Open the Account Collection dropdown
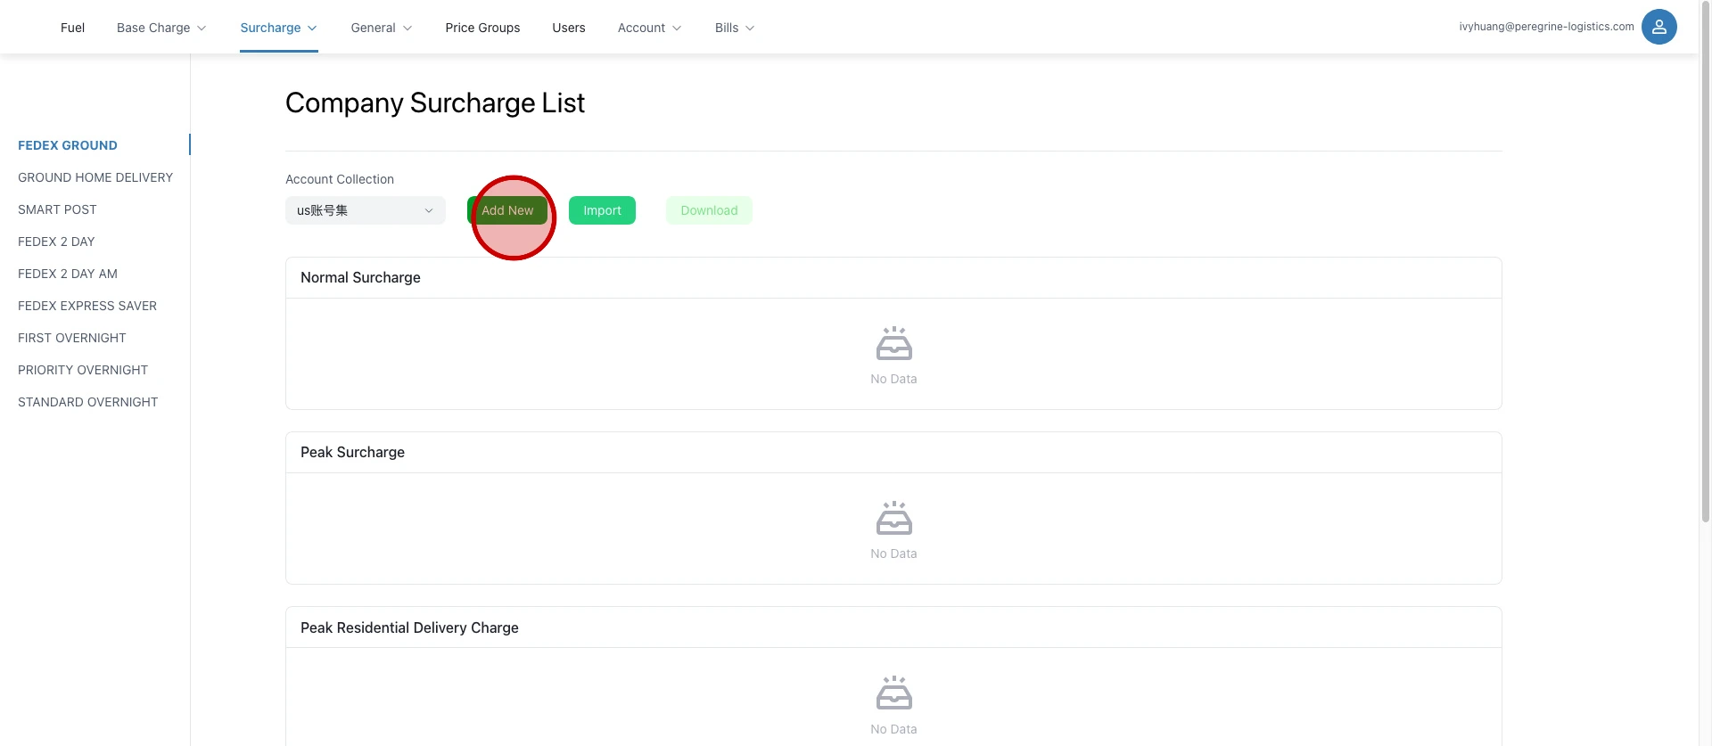This screenshot has height=746, width=1712. (365, 210)
